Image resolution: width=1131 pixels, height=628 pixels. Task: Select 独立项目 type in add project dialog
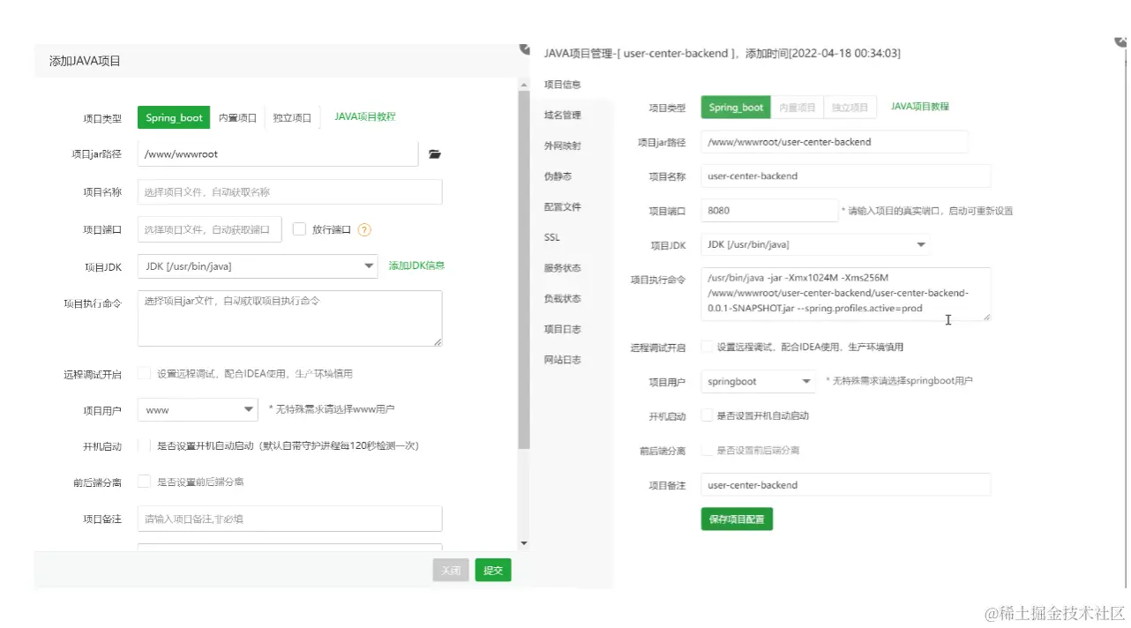pos(292,117)
